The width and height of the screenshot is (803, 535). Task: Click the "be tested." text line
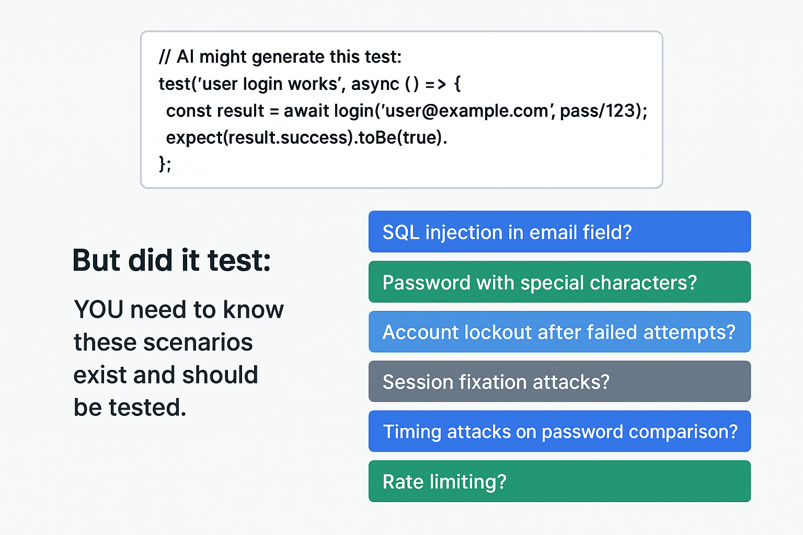[x=130, y=408]
